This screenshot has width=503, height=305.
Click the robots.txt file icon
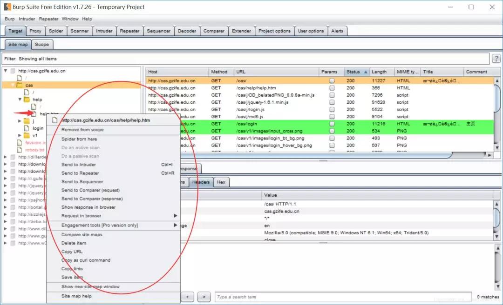[20, 150]
